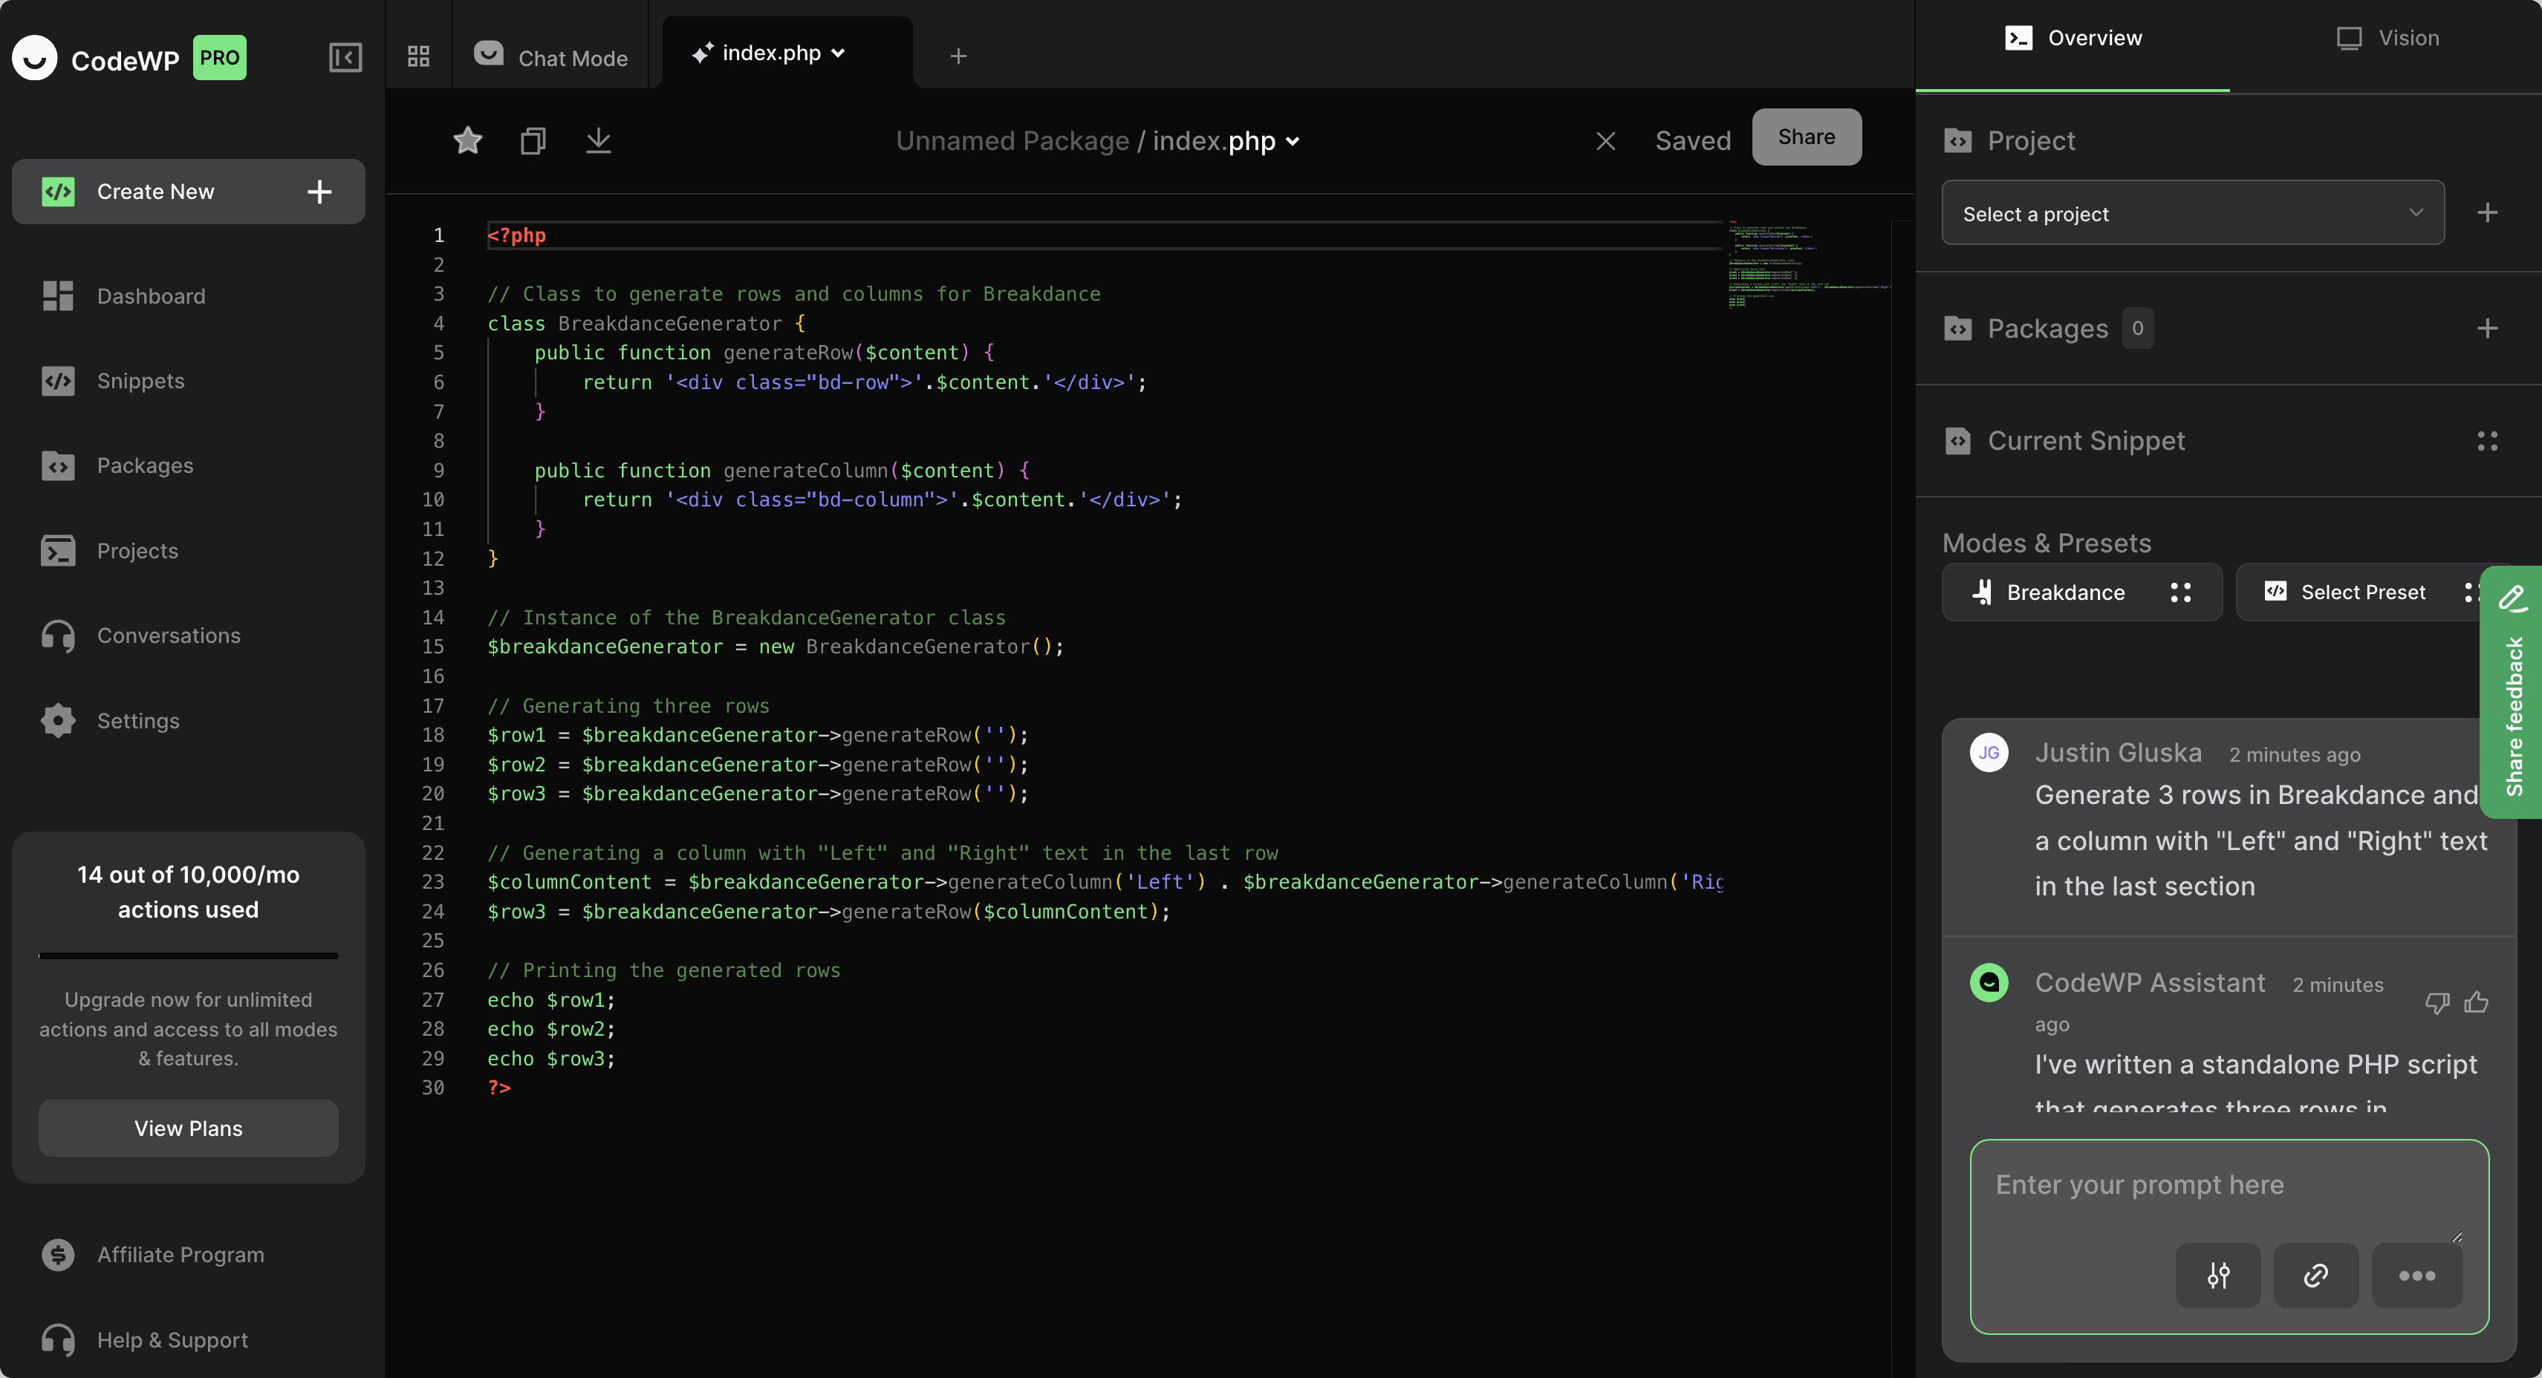The image size is (2542, 1378).
Task: Click the PRO badge
Action: [x=219, y=57]
